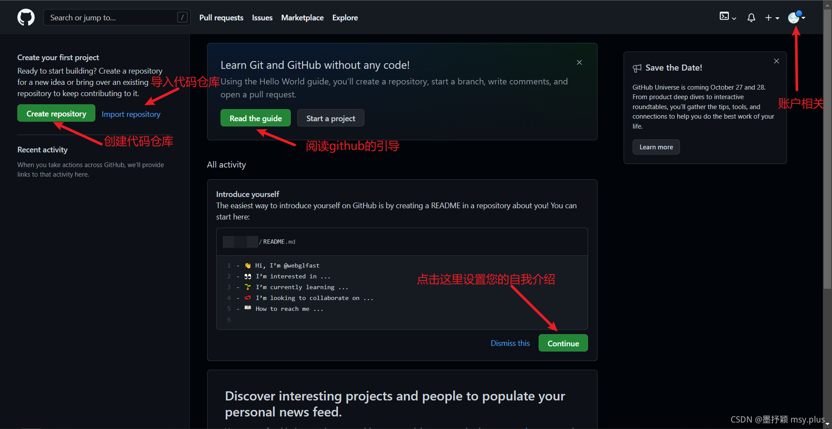Open the command palette terminal icon

tap(724, 16)
